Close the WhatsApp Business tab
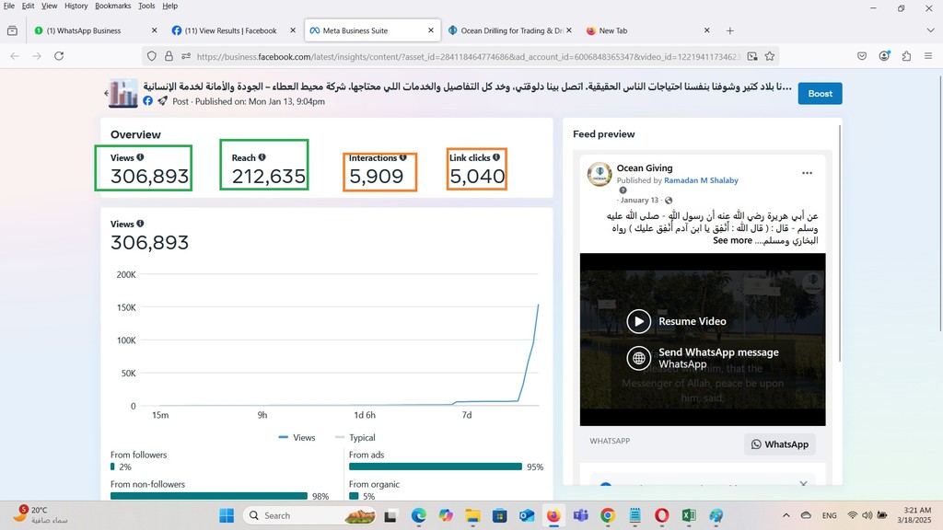The width and height of the screenshot is (943, 530). 154,30
